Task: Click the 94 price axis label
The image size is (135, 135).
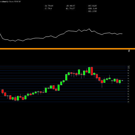Action: pos(129,73)
